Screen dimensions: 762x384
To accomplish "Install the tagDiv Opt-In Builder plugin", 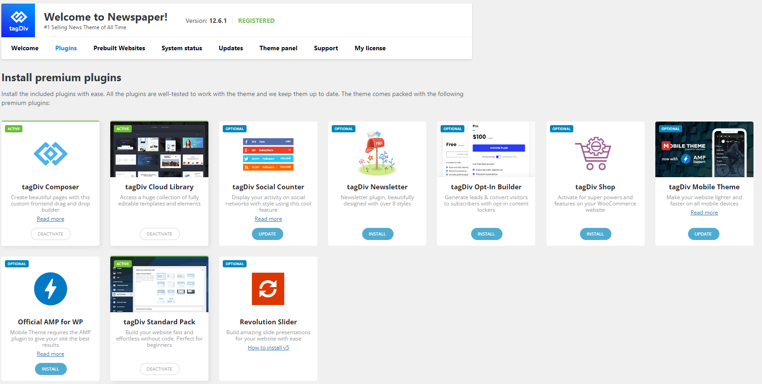I will click(x=486, y=234).
